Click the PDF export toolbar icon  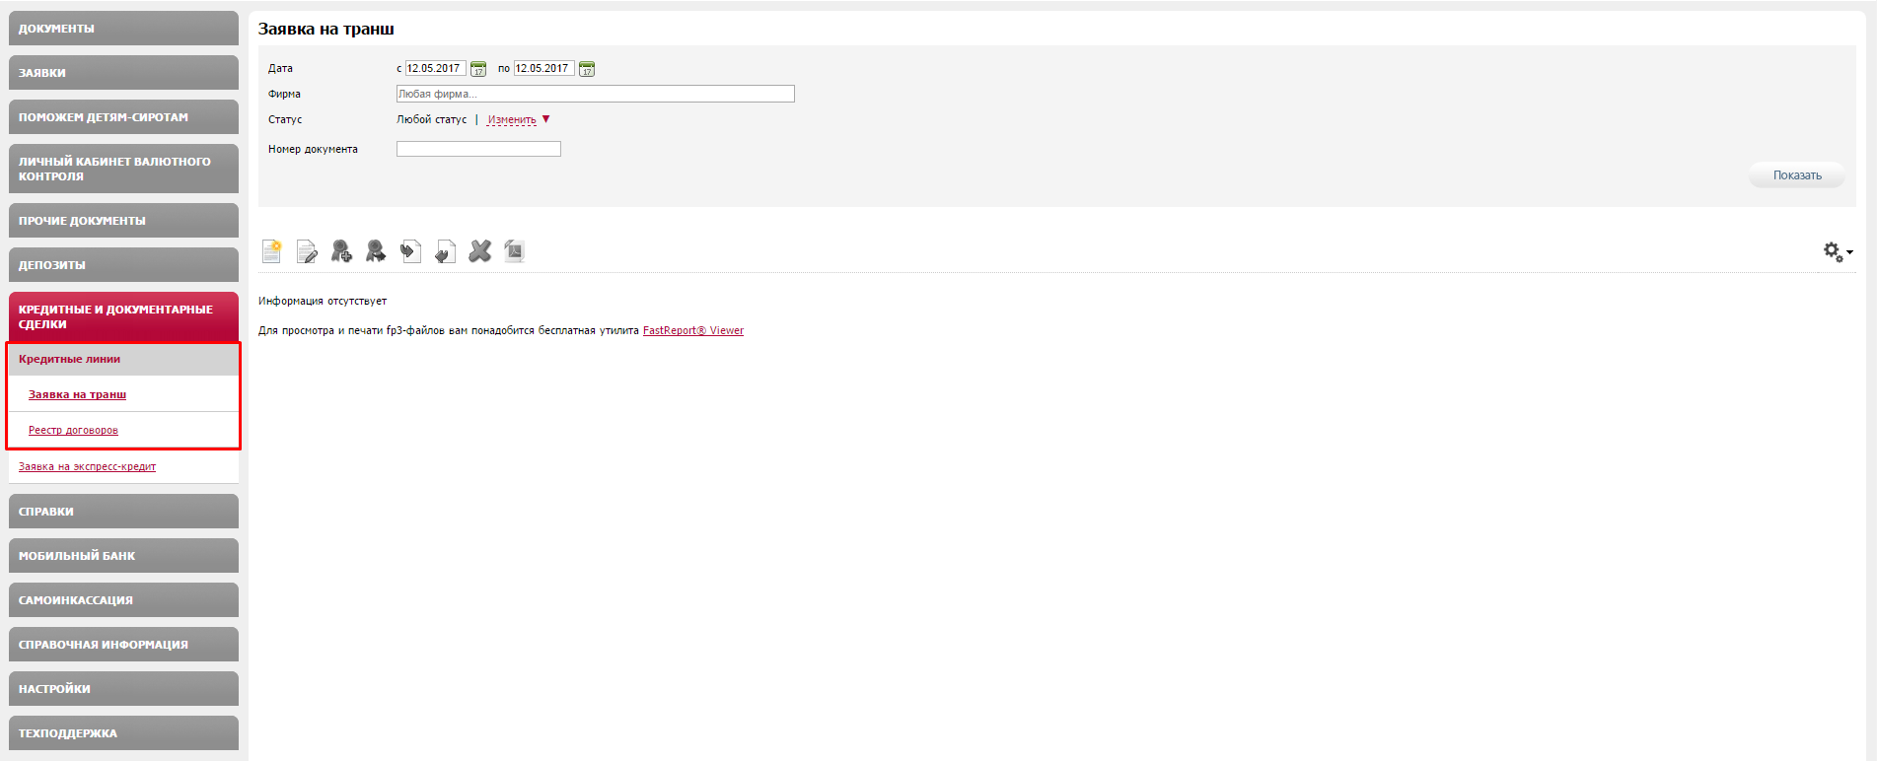(514, 251)
